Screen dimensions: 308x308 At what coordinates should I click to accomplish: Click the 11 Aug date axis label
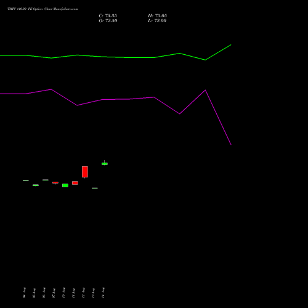[x=73, y=293]
